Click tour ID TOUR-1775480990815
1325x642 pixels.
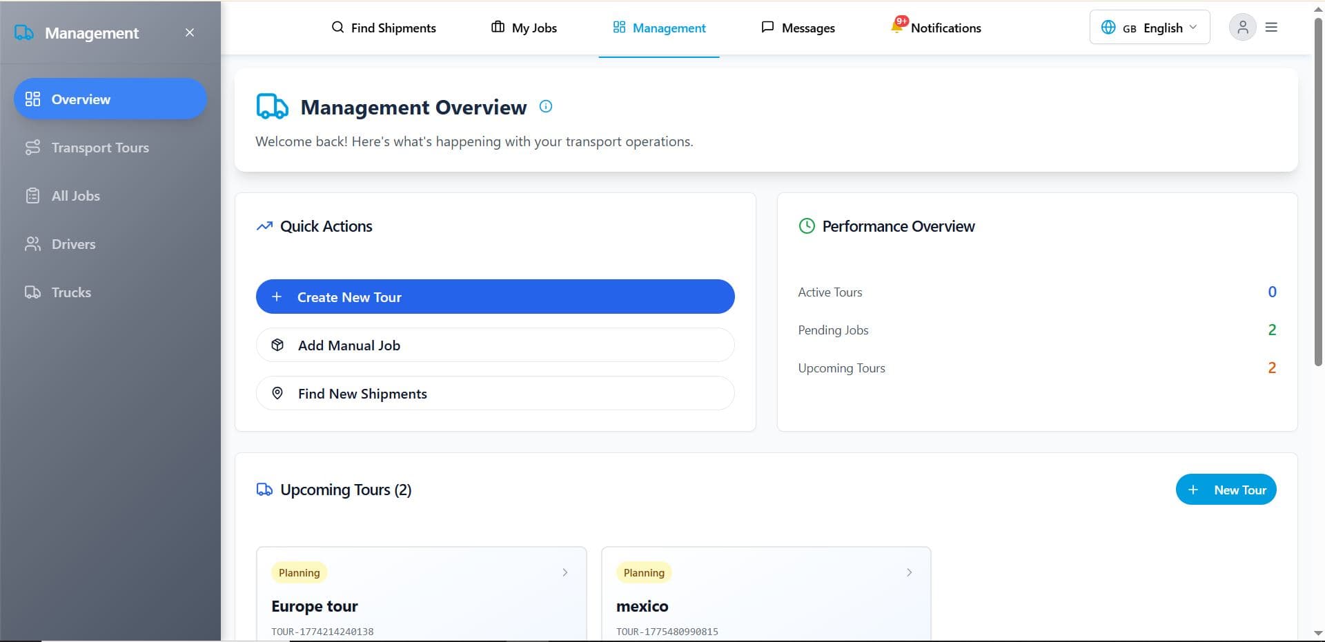tap(667, 632)
